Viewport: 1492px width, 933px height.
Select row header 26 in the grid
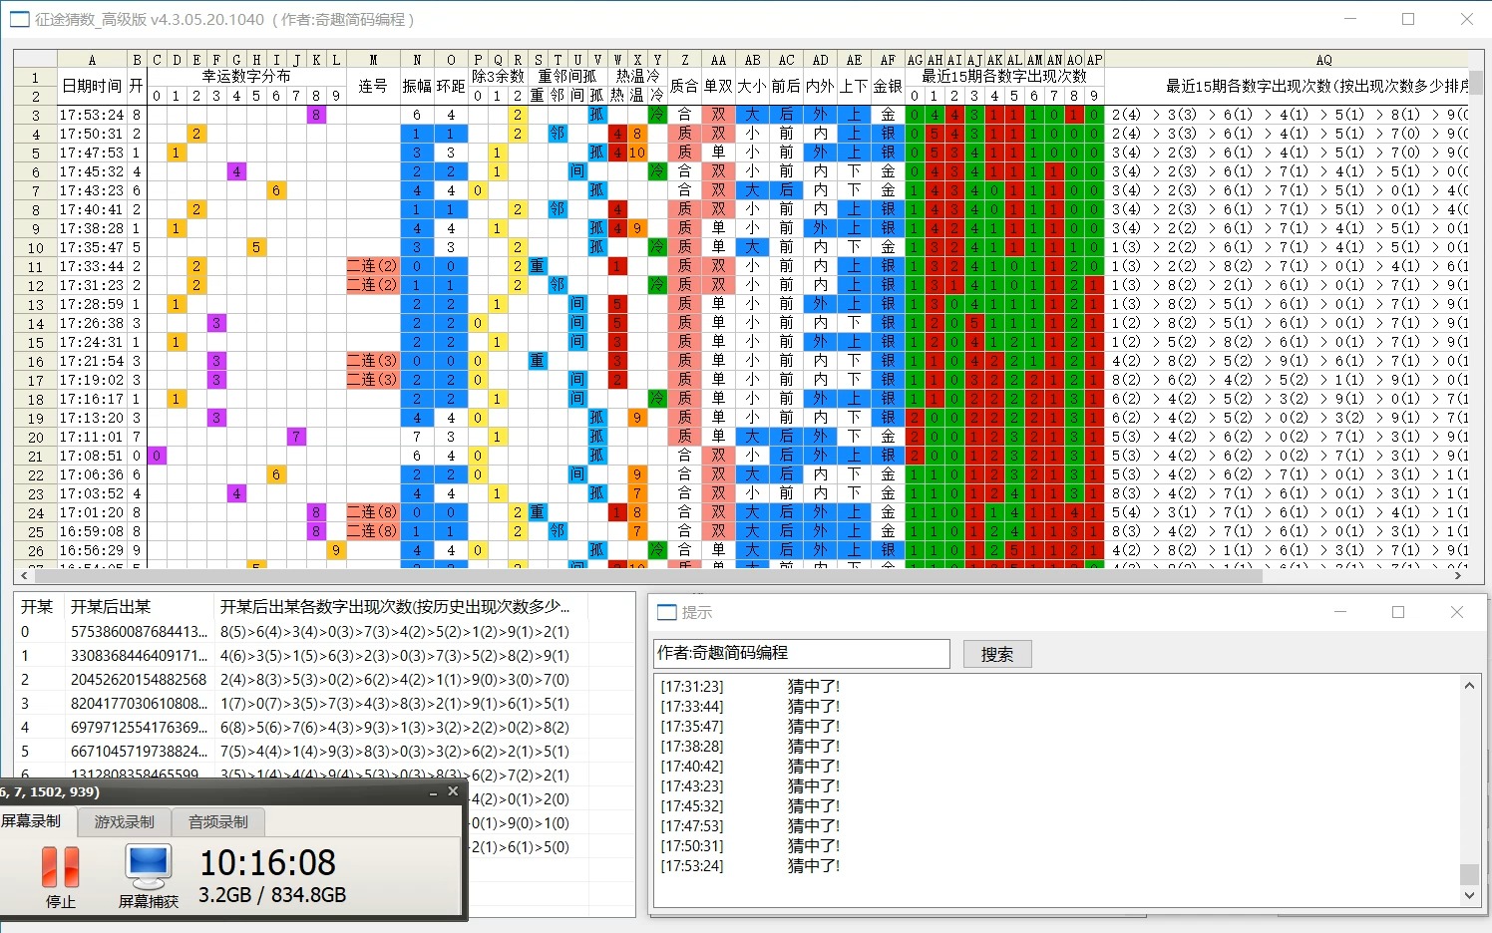coord(36,550)
